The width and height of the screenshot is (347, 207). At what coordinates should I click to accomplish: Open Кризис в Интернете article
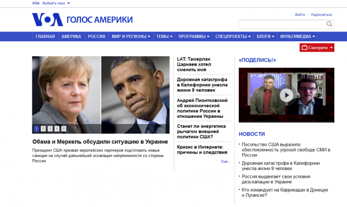pos(202,150)
